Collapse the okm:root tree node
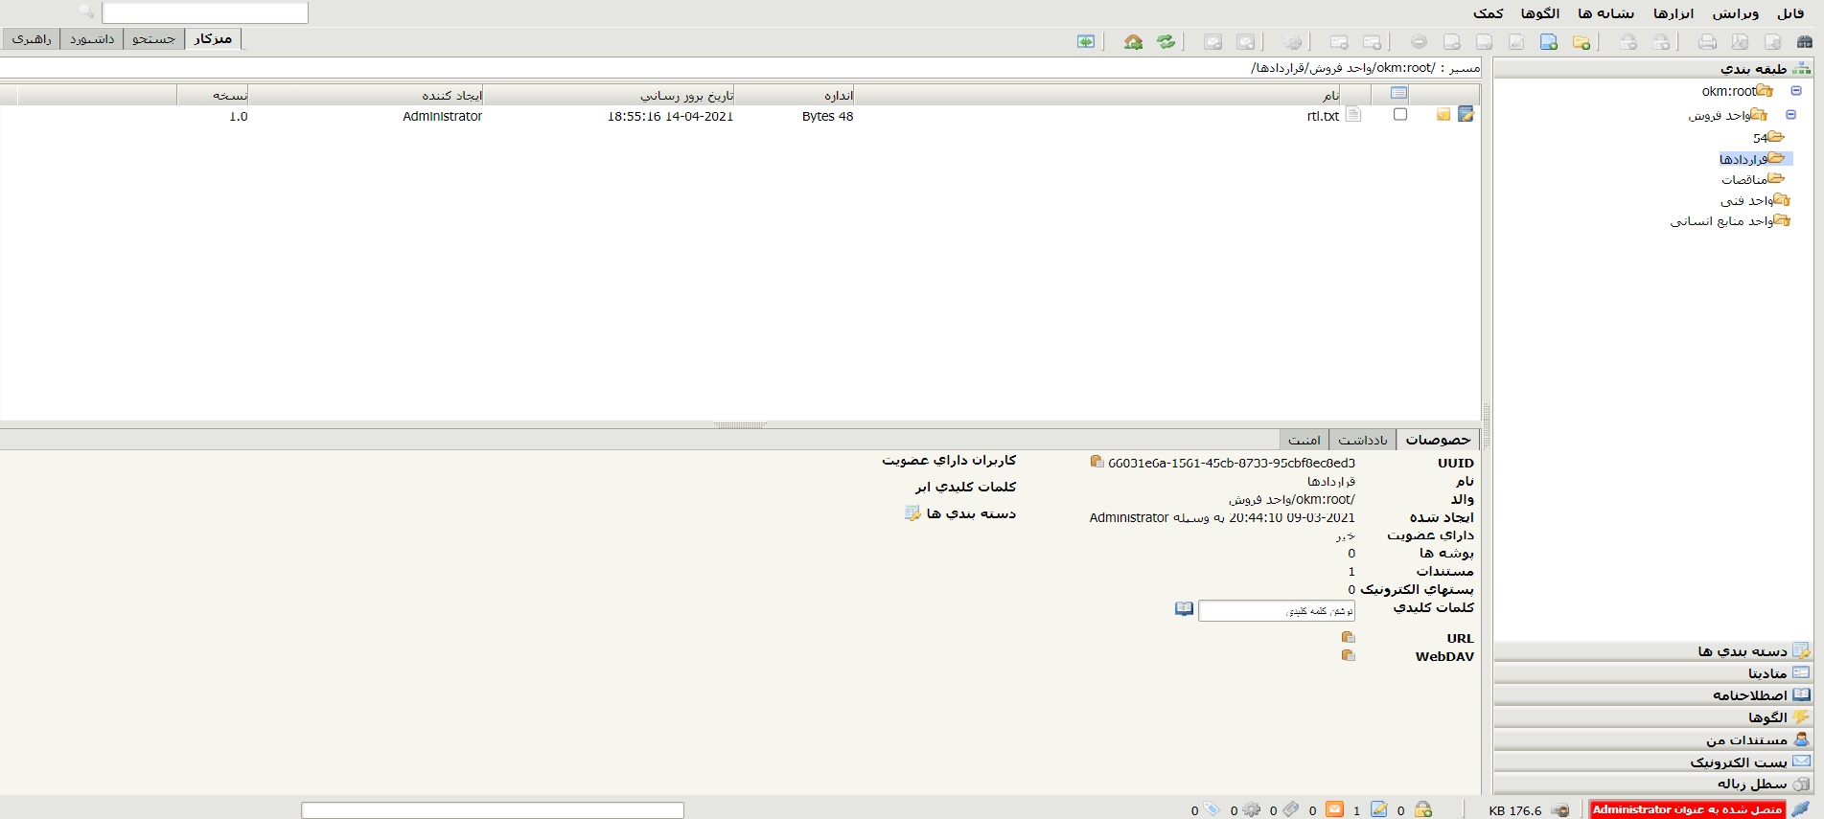Screen dimensions: 1824x819 pyautogui.click(x=1796, y=91)
